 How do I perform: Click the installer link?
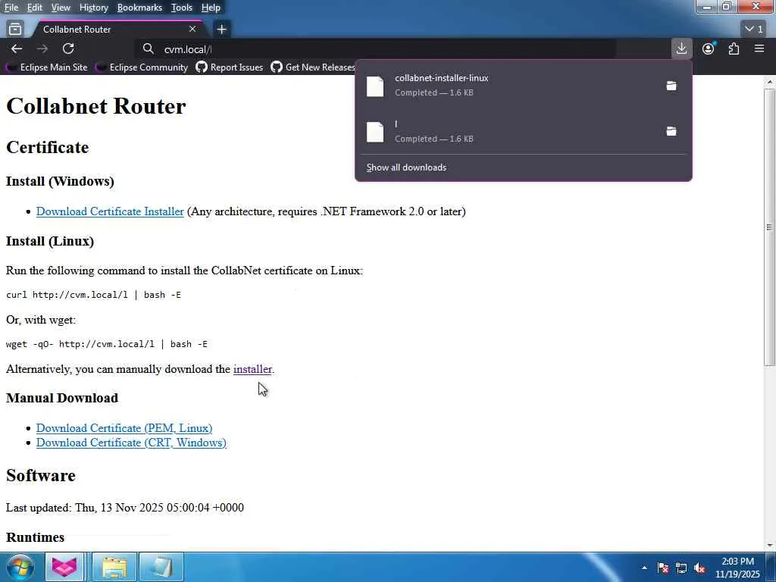pyautogui.click(x=252, y=369)
